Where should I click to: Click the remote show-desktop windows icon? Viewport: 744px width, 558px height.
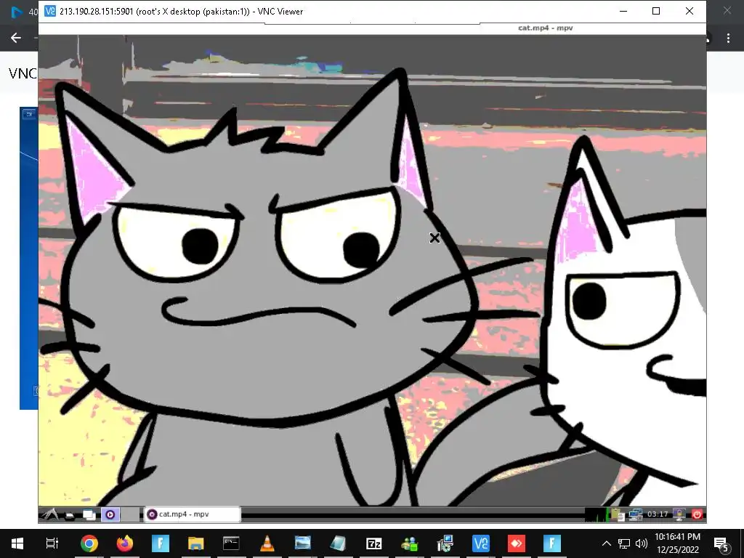pyautogui.click(x=89, y=514)
